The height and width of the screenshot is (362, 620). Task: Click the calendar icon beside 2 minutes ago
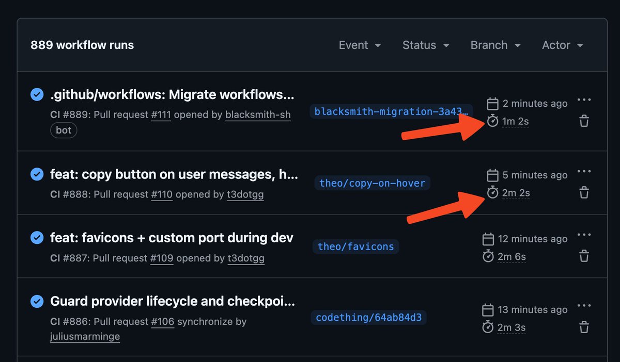(492, 104)
